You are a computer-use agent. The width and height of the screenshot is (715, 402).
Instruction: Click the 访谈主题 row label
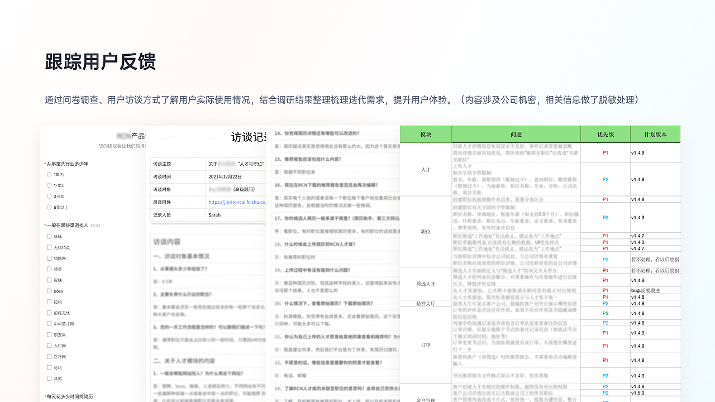pyautogui.click(x=162, y=164)
